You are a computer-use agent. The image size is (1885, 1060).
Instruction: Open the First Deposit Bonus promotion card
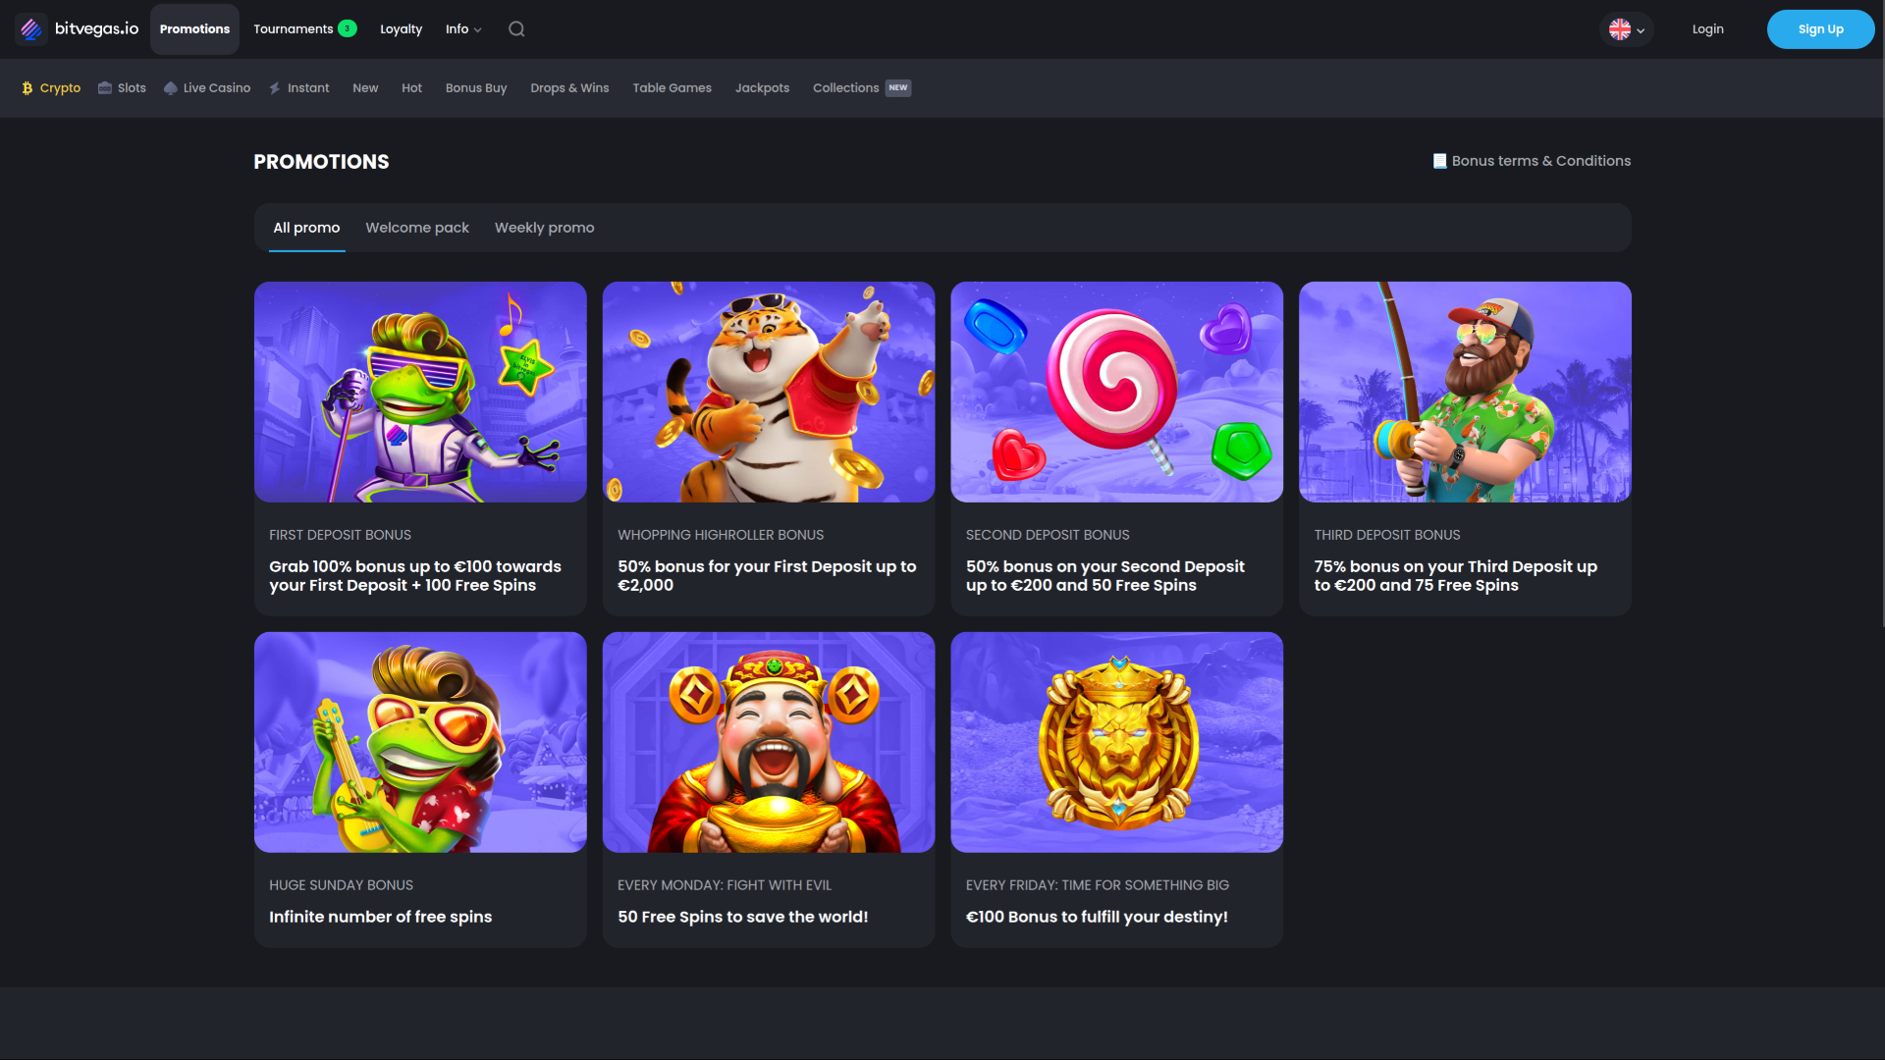[x=419, y=448]
